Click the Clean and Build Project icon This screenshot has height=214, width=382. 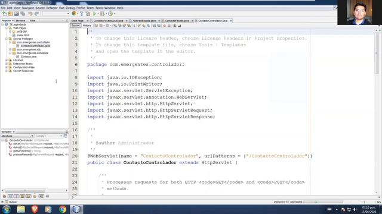pos(88,14)
